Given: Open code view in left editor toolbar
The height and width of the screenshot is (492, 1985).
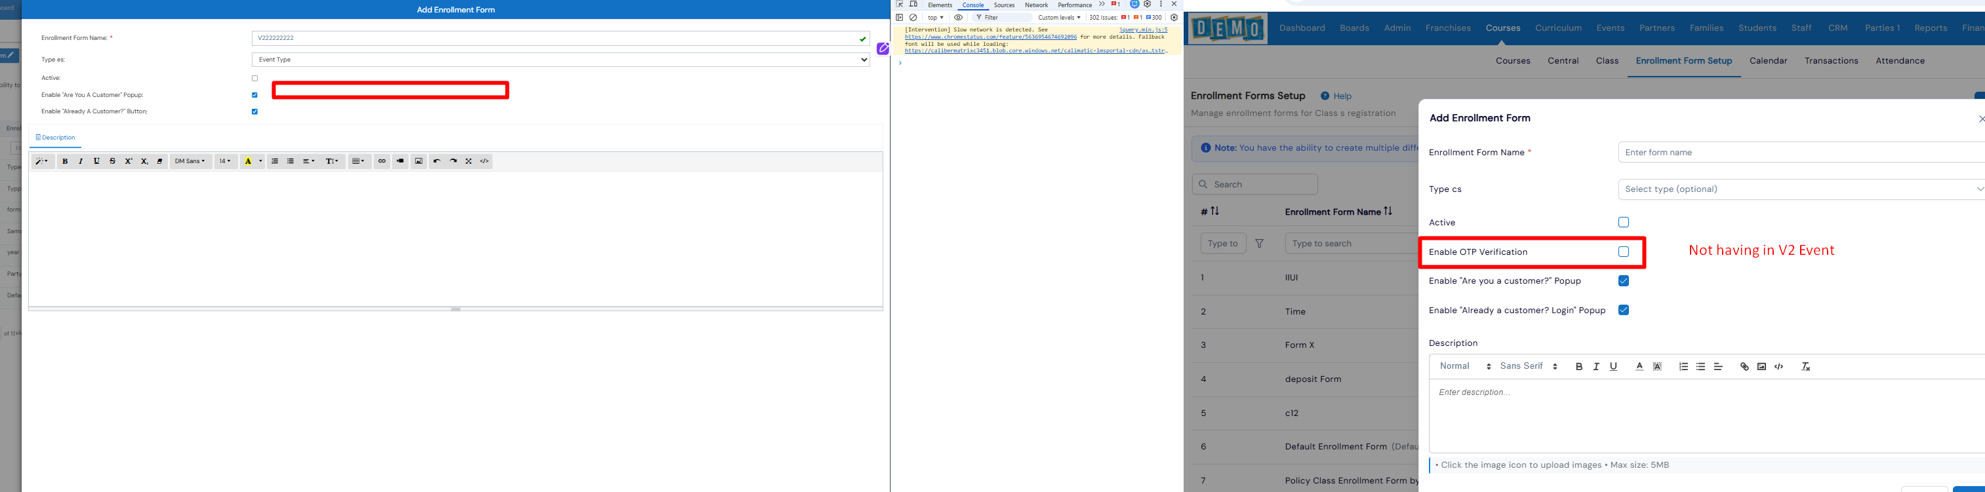Looking at the screenshot, I should [x=485, y=161].
